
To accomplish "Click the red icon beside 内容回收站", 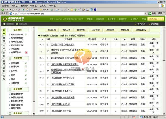I will tap(26, 52).
